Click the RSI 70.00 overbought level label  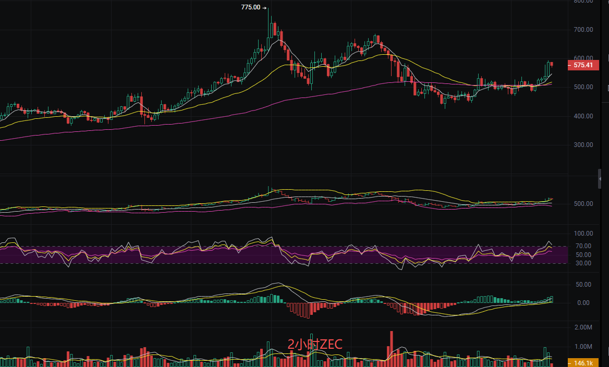click(x=583, y=246)
